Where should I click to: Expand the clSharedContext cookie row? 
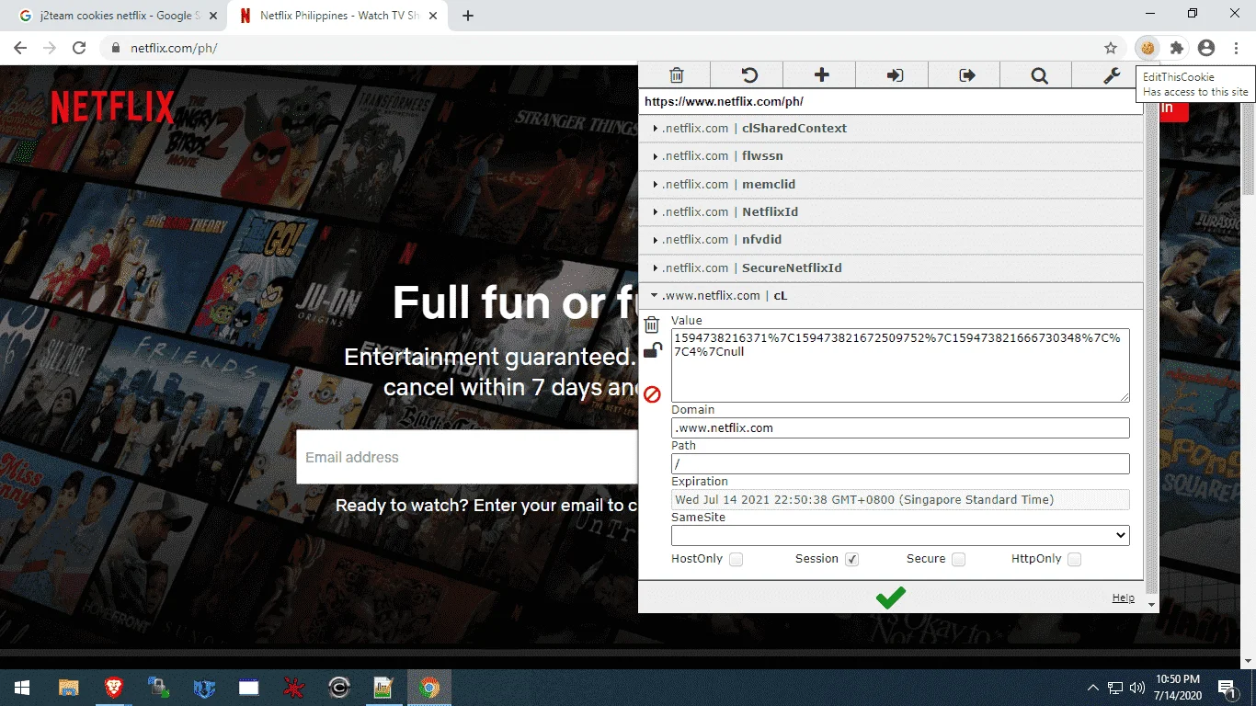pyautogui.click(x=890, y=128)
